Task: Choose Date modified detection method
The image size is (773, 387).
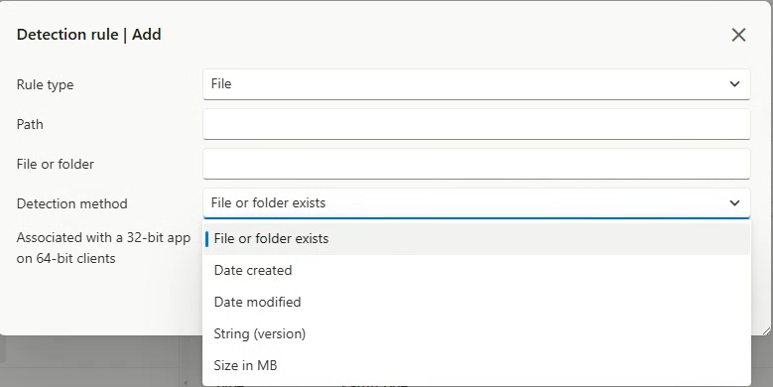Action: (476, 302)
